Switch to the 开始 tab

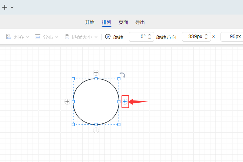pyautogui.click(x=89, y=22)
